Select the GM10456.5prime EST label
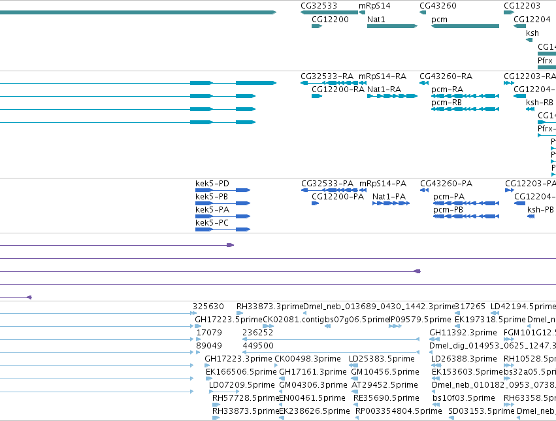The width and height of the screenshot is (556, 421). click(x=385, y=372)
